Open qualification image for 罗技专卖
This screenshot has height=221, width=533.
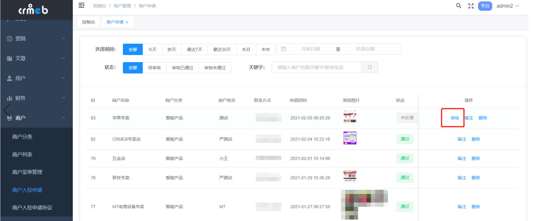click(x=350, y=176)
